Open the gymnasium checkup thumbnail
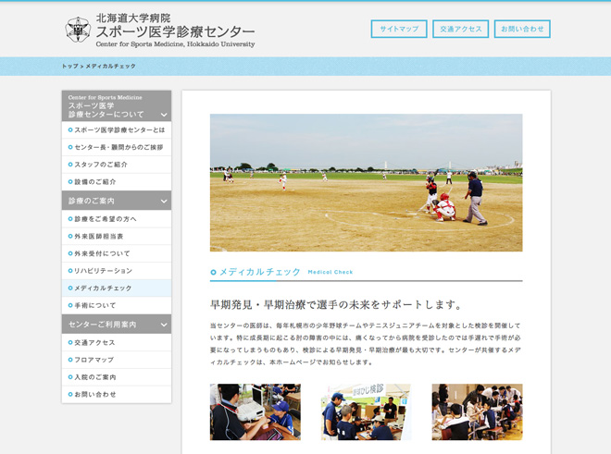Screen dimensions: 611x454 pos(477,412)
